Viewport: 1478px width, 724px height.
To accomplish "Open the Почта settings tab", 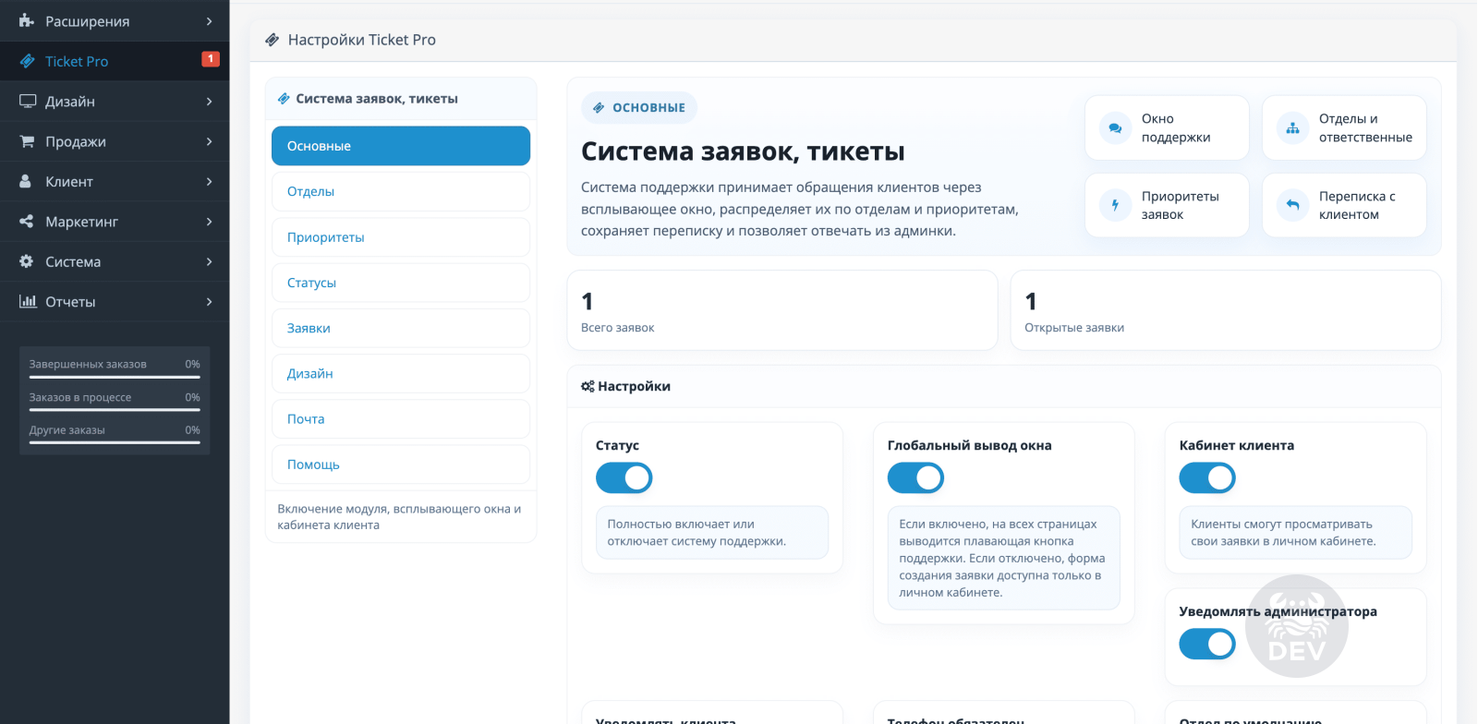I will (x=401, y=419).
